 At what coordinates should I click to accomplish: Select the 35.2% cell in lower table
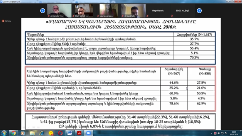(174, 88)
